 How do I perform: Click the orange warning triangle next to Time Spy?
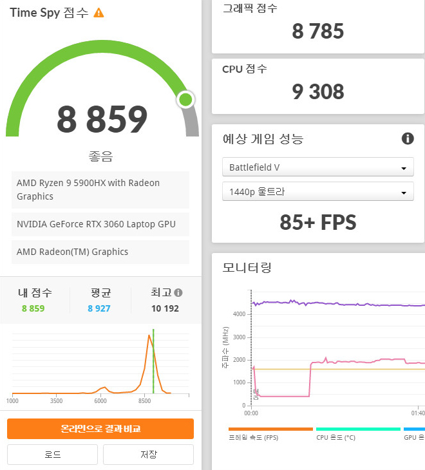click(99, 13)
